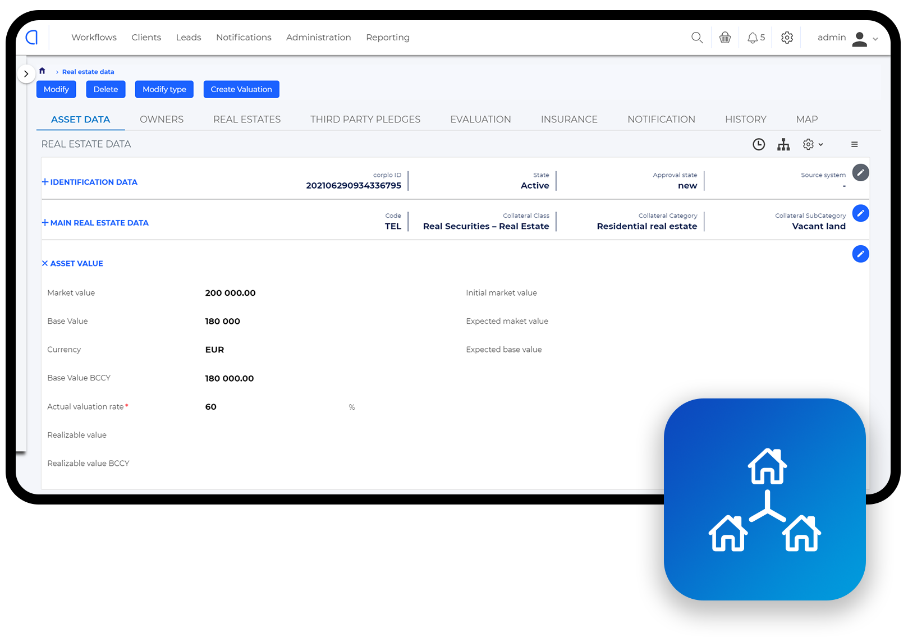The image size is (908, 642).
Task: Click the search magnifier icon
Action: point(697,38)
